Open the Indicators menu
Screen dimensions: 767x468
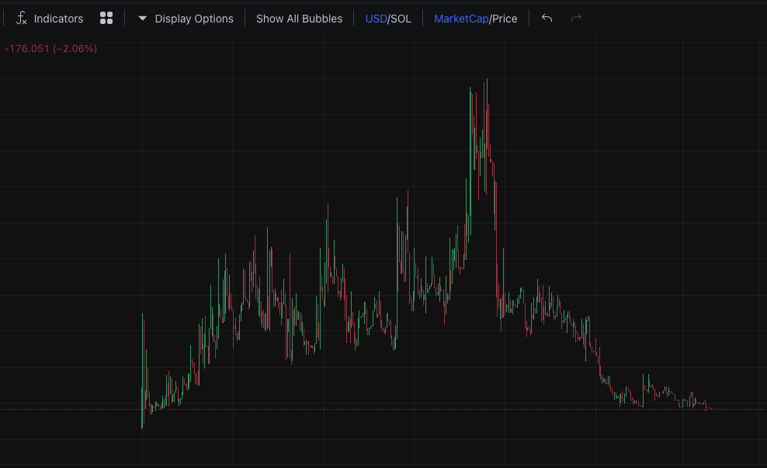coord(50,19)
